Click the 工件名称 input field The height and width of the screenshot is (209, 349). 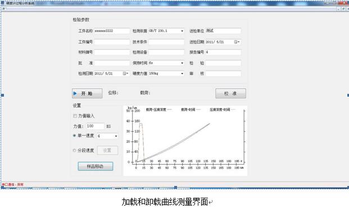(112, 31)
